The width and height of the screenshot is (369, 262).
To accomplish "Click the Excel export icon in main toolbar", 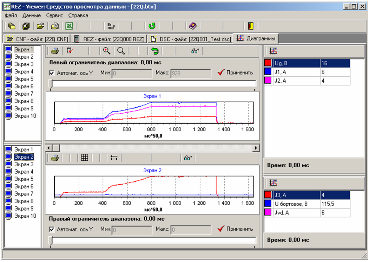I will [69, 26].
